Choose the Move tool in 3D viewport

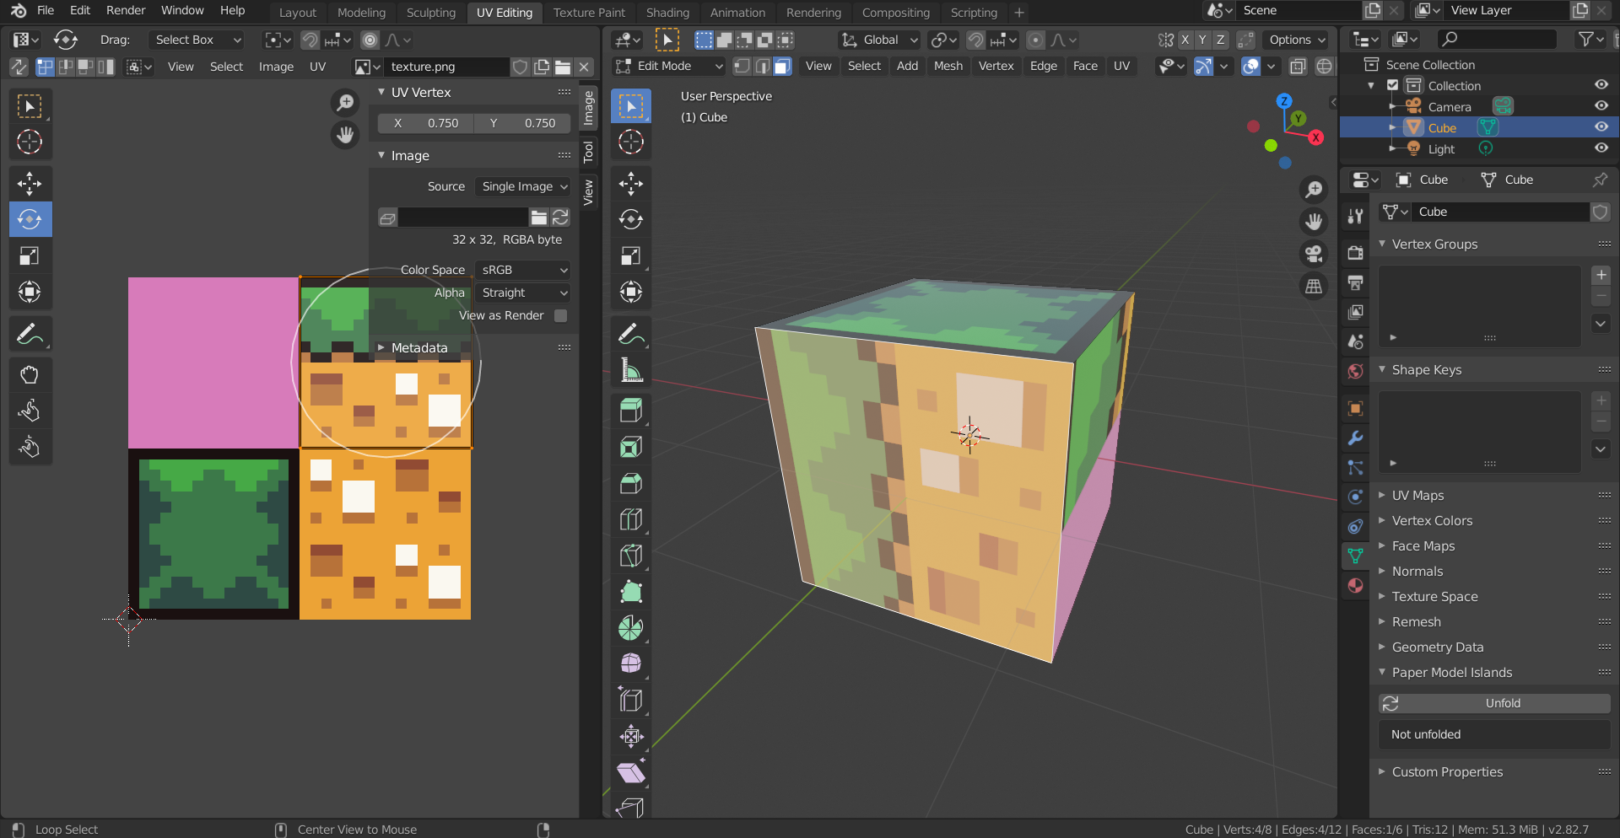coord(631,183)
